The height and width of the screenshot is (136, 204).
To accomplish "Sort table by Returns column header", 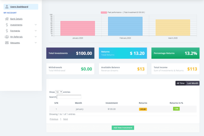I will tap(143, 103).
